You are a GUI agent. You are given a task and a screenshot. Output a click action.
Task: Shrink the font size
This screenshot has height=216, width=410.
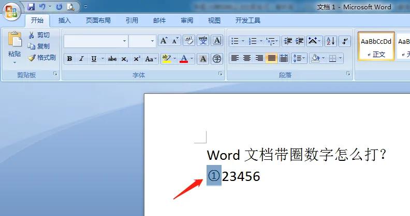pos(175,41)
